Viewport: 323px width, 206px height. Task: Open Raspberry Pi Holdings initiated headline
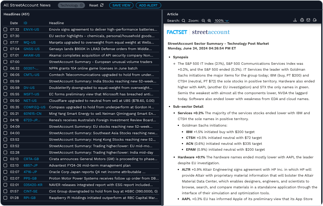103,198
